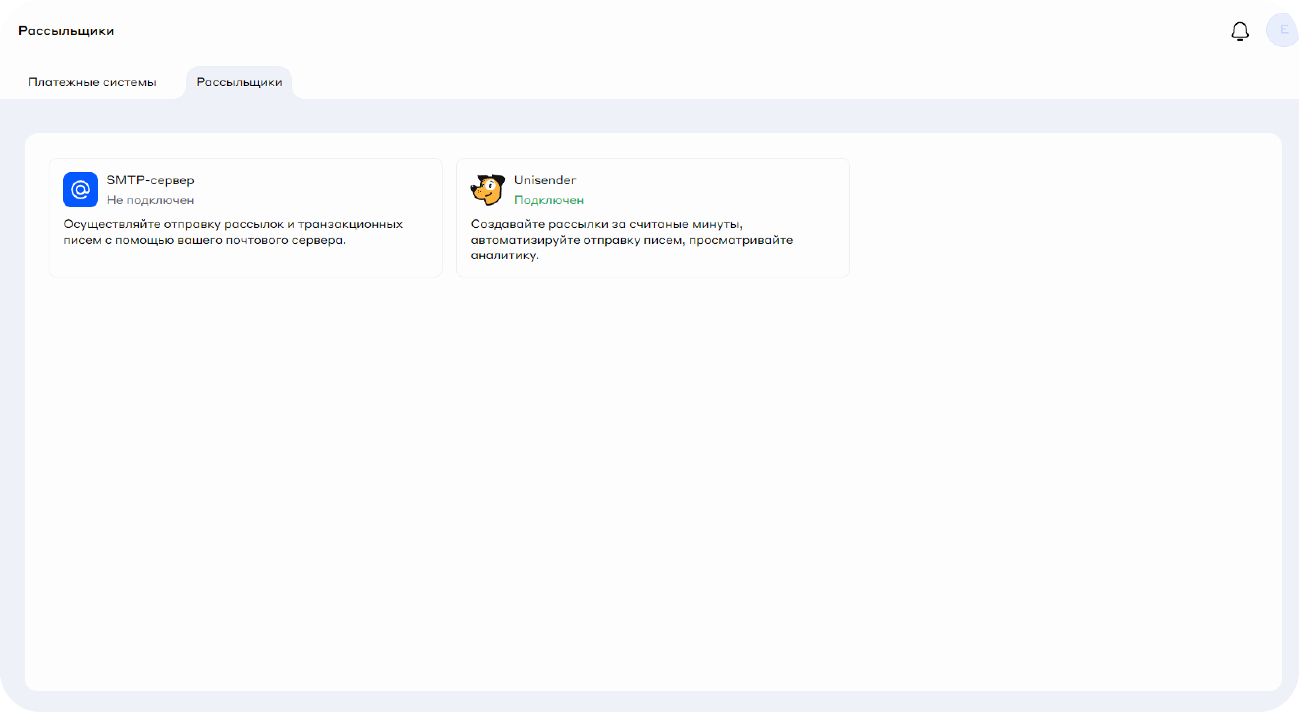The image size is (1299, 712).
Task: Click the Unisender description text
Action: point(631,240)
